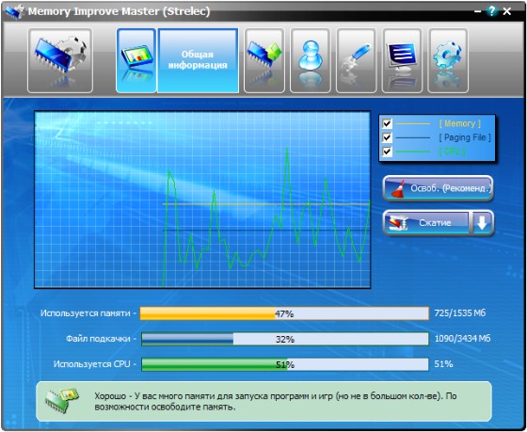Toggle the Paging File graph checkbox
The image size is (527, 432).
387,137
